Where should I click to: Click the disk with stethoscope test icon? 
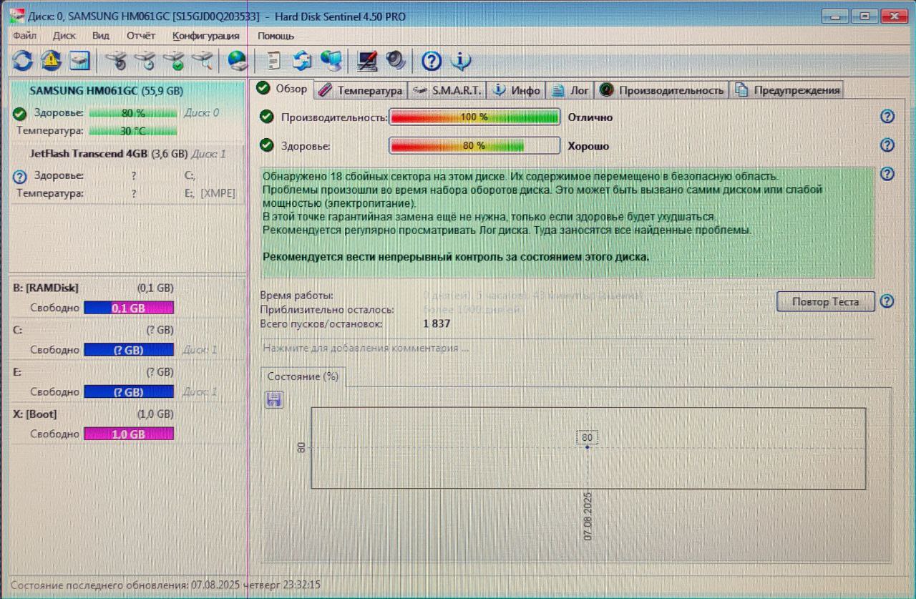coord(116,61)
